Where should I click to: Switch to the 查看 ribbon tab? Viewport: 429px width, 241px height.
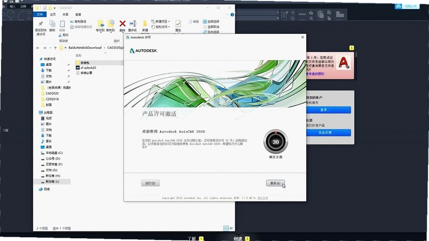(78, 14)
